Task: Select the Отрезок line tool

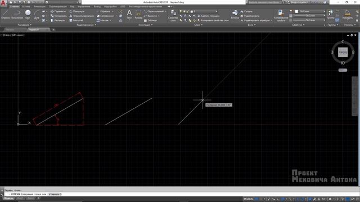Action: [x=5, y=15]
